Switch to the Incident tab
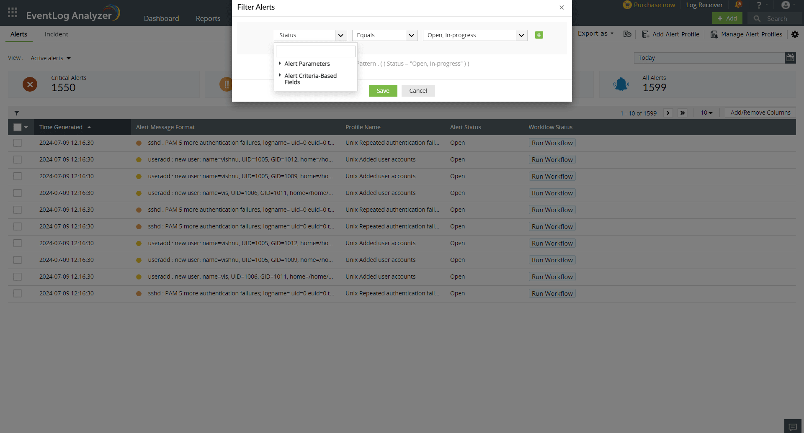Screen dimensions: 804x433 (x=56, y=34)
